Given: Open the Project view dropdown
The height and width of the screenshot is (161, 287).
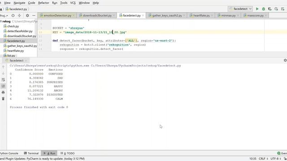Looking at the screenshot, I should [x=4, y=16].
